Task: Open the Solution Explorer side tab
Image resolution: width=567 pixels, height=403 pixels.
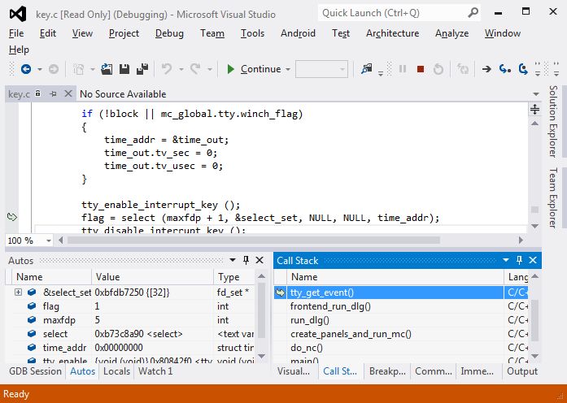Action: pyautogui.click(x=552, y=121)
